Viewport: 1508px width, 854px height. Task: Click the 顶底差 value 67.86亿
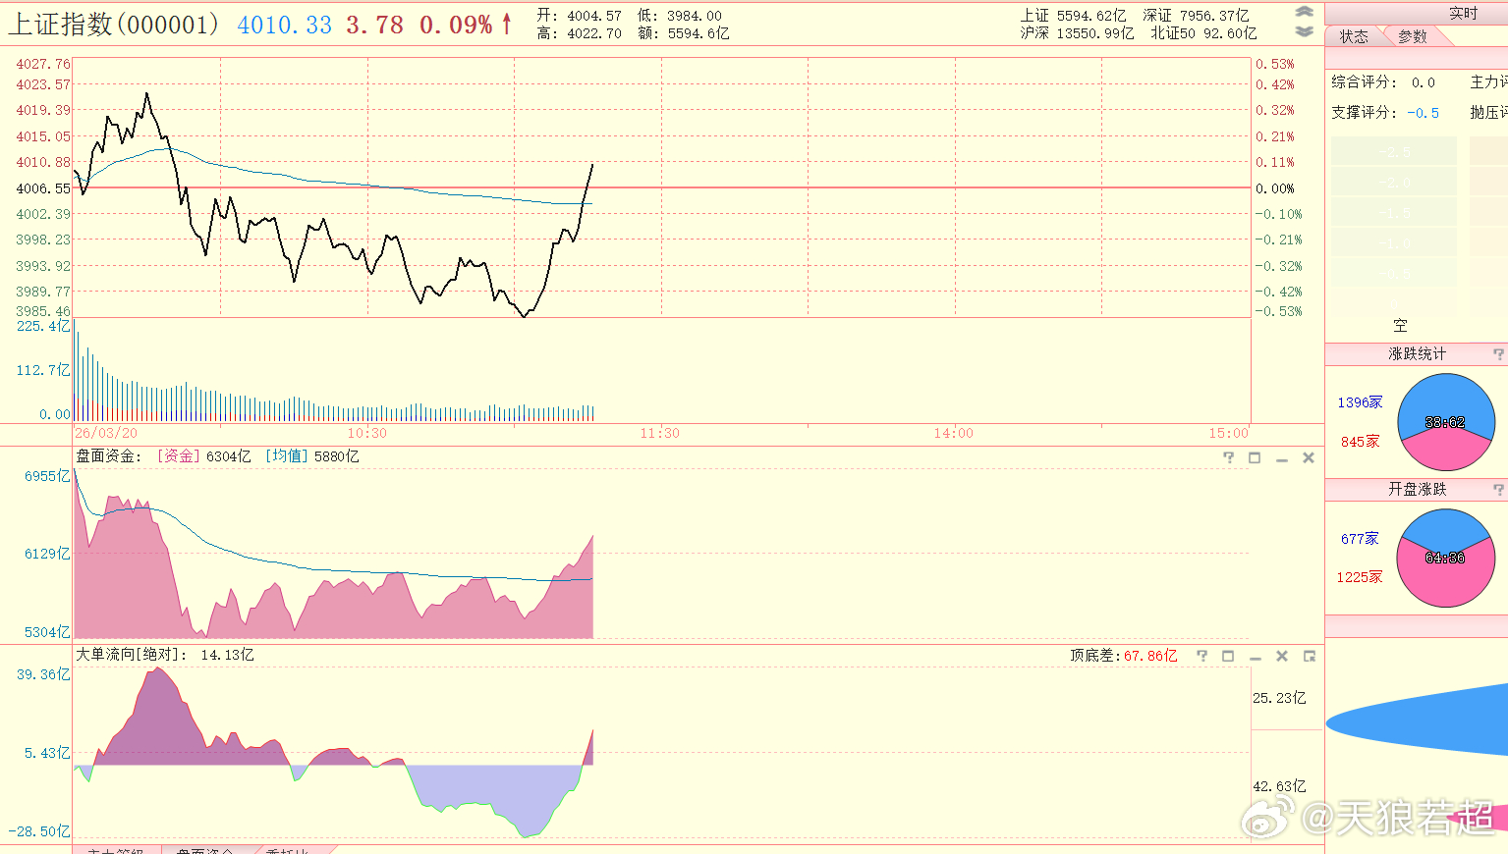[1150, 656]
